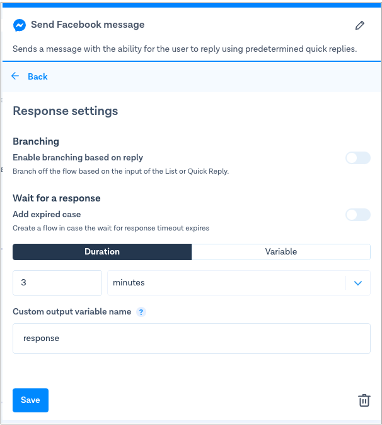Click the Send Facebook message title
The width and height of the screenshot is (382, 425).
coord(88,25)
